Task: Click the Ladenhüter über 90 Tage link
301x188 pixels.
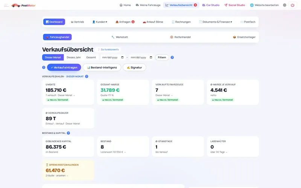Action: (219, 152)
